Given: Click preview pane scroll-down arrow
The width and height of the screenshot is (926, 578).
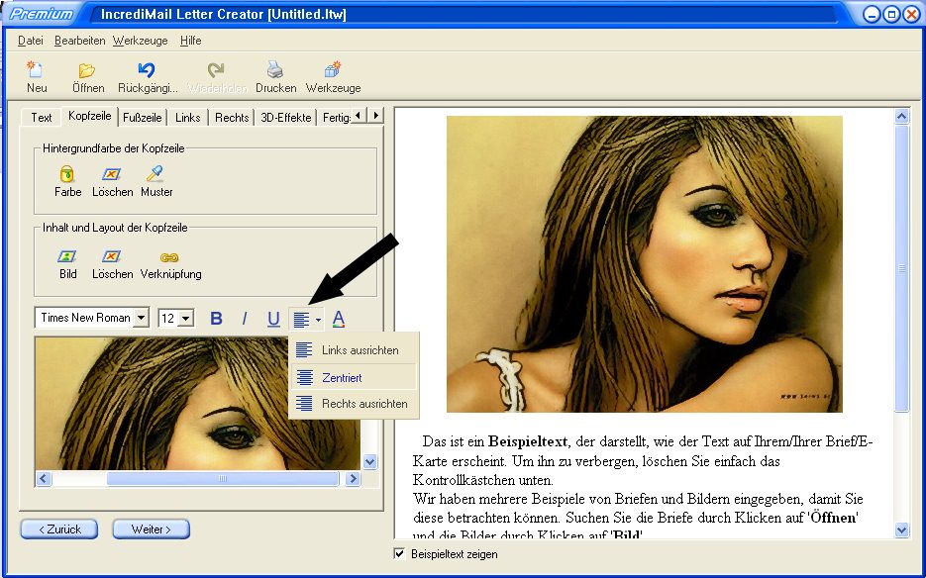Looking at the screenshot, I should (x=902, y=530).
